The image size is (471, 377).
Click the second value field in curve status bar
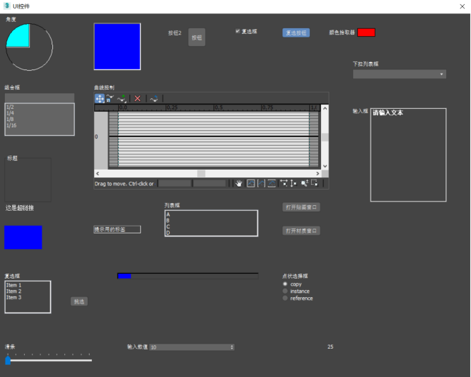209,183
